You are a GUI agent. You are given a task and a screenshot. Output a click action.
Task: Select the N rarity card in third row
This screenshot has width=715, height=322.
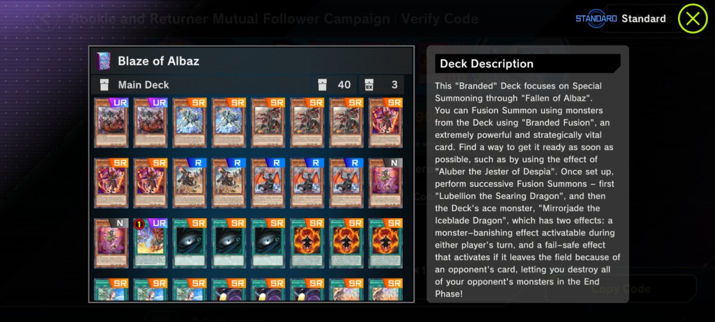(111, 243)
